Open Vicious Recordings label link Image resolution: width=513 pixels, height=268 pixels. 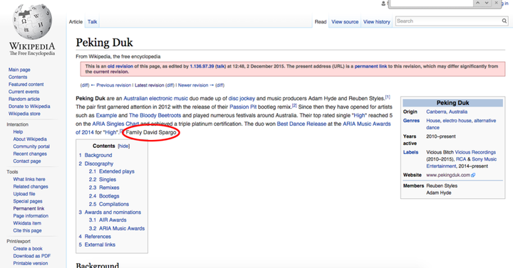[475, 152]
